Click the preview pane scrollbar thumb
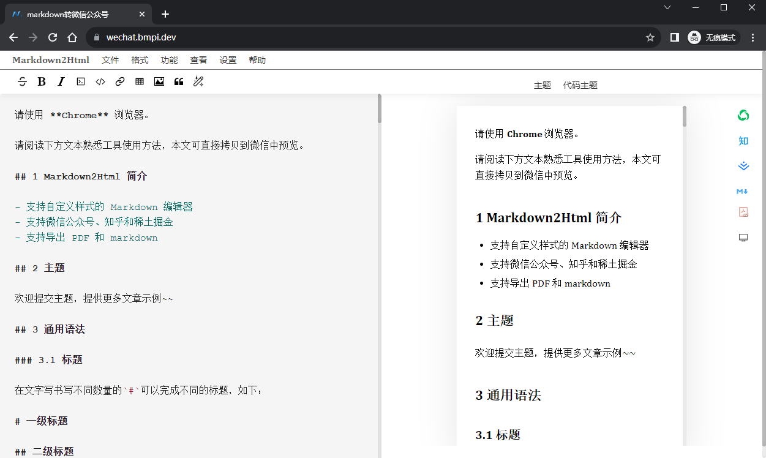Image resolution: width=766 pixels, height=458 pixels. click(685, 116)
